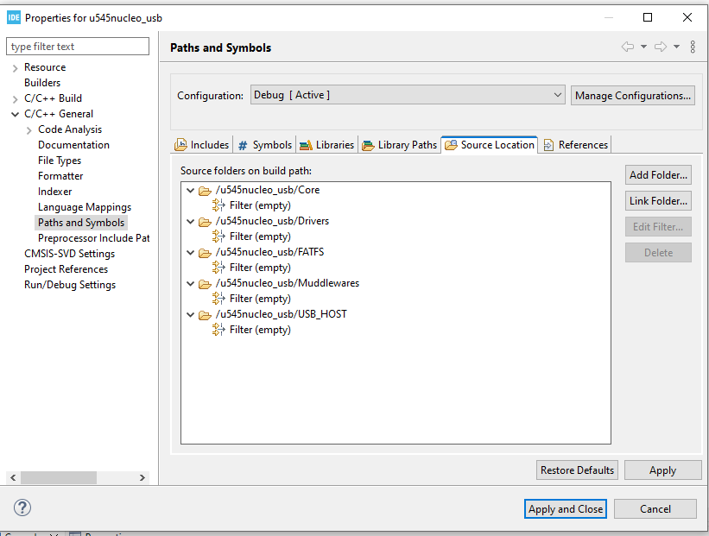
Task: Click the left panel horizontal scrollbar
Action: pyautogui.click(x=59, y=477)
